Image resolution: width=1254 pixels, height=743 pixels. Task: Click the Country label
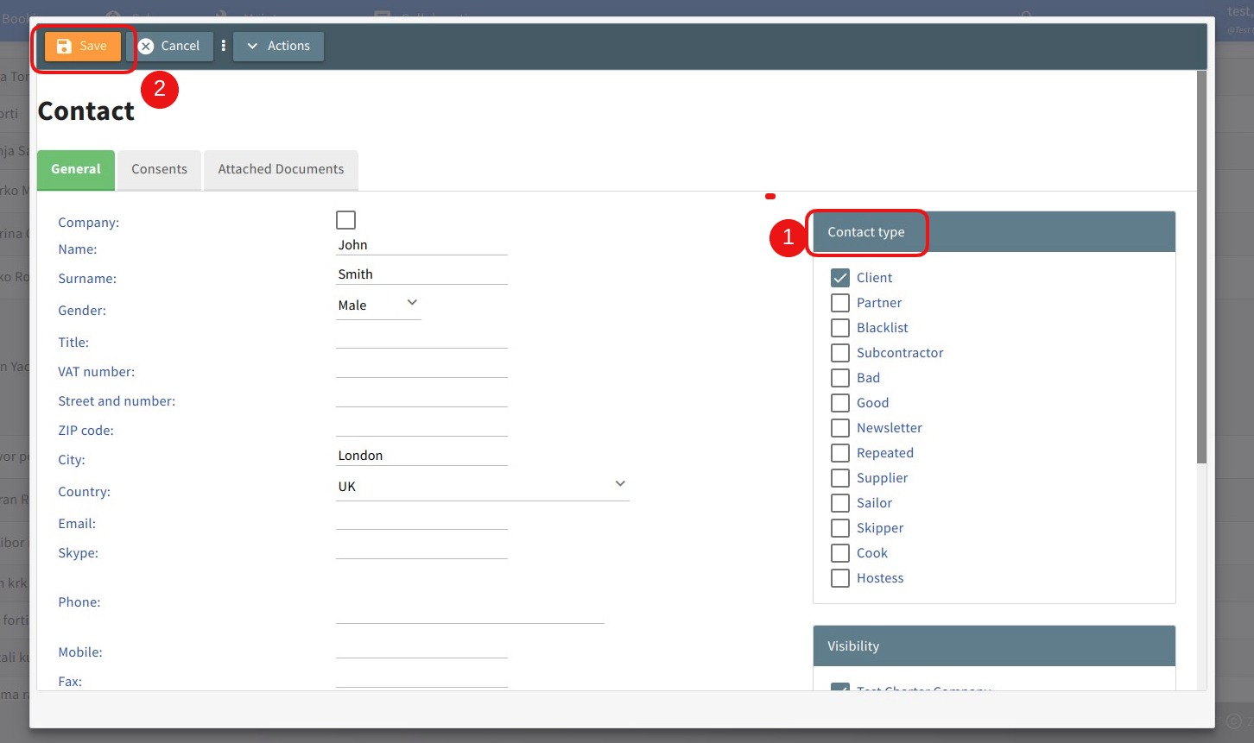pos(84,492)
